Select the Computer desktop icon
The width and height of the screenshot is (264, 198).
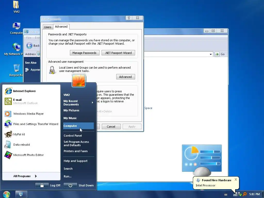point(16,28)
